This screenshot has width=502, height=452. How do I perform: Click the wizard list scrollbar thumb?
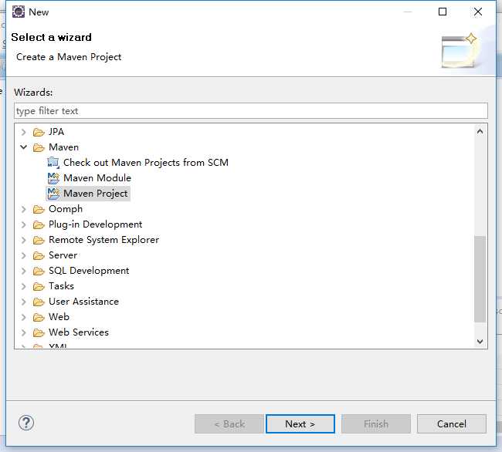[480, 279]
